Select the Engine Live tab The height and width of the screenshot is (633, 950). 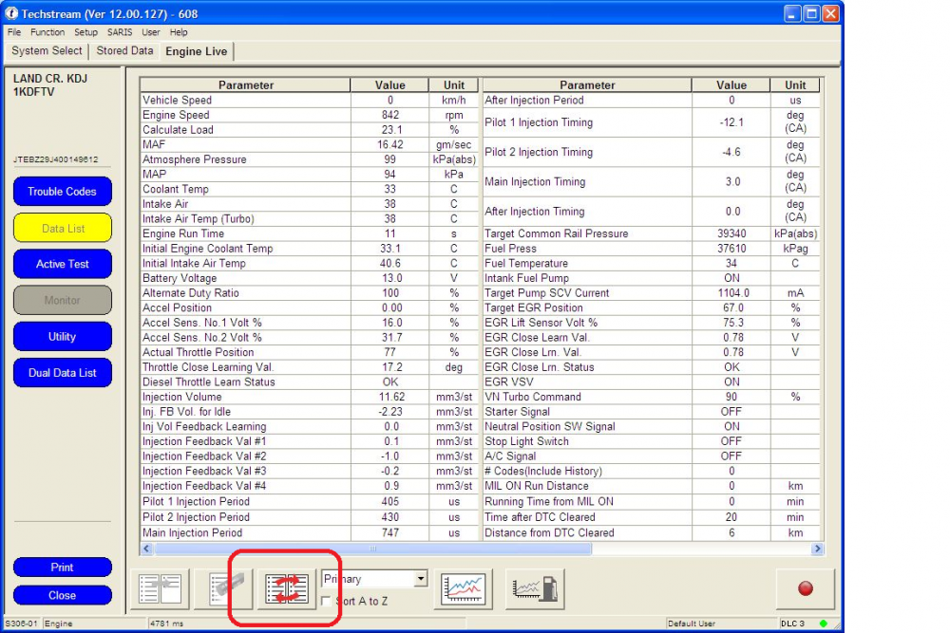click(x=197, y=51)
